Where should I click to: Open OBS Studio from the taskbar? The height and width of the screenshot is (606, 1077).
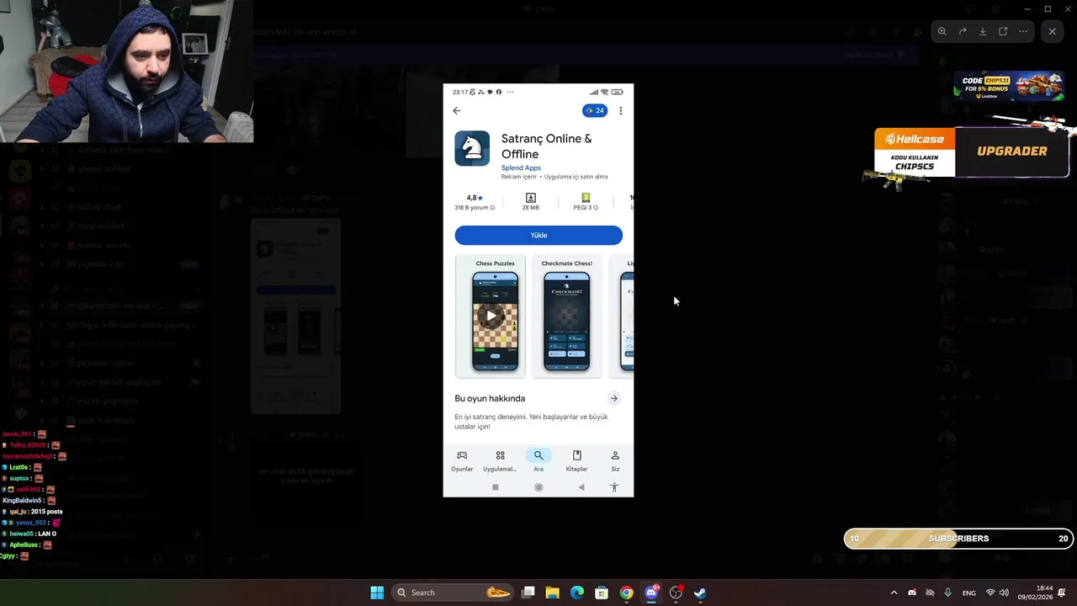[676, 593]
